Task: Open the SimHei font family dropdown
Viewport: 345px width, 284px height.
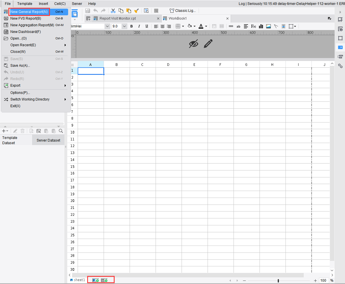Action: 107,26
